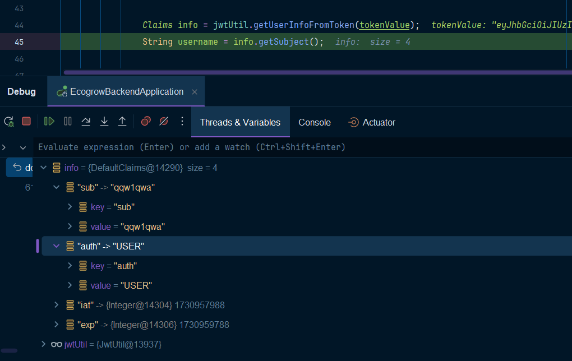This screenshot has height=361, width=572.
Task: Click the jwtUtil watch glasses icon
Action: (57, 344)
